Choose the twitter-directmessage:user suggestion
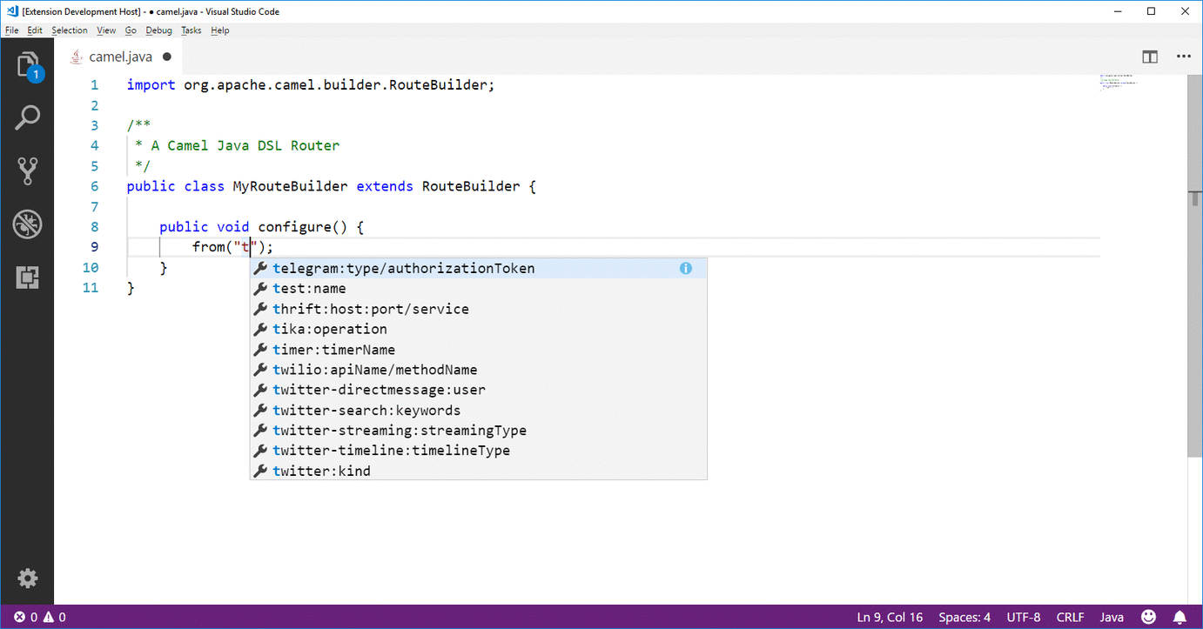 tap(478, 390)
